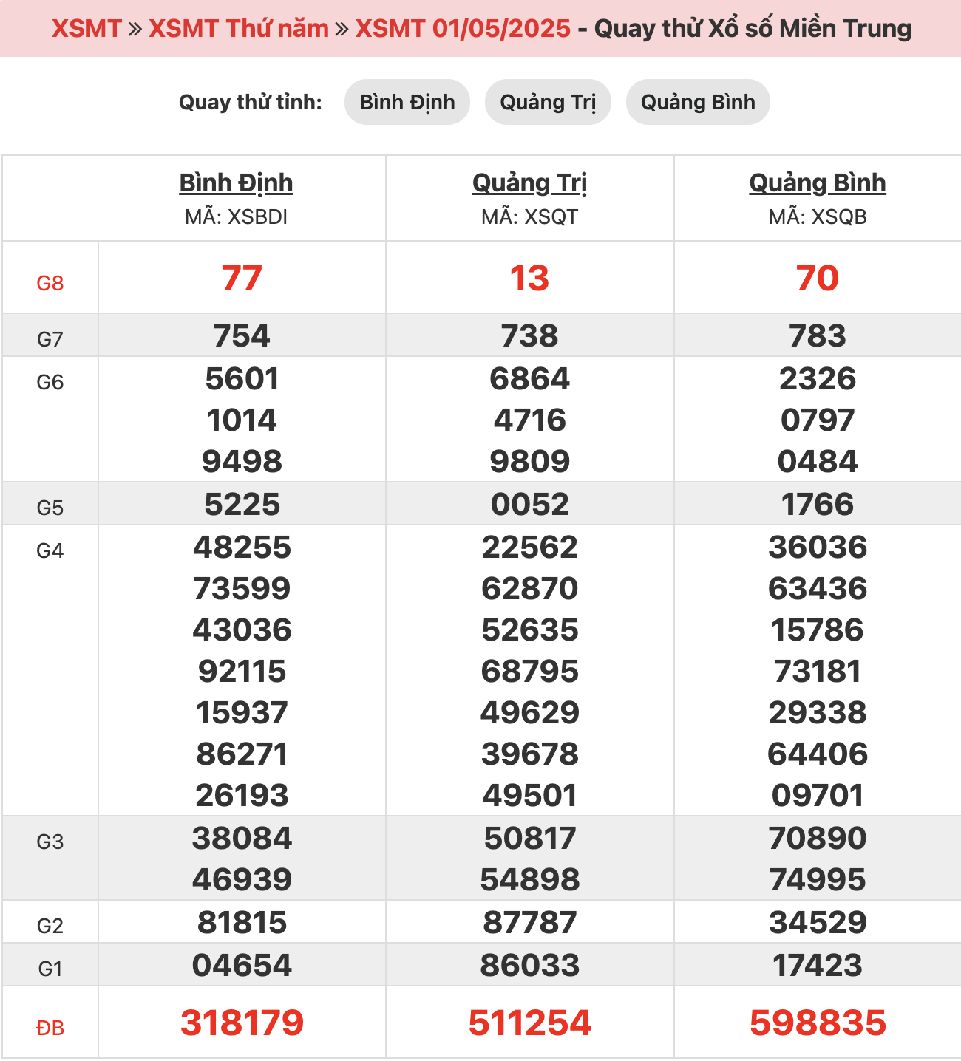Open the XSMT 01/05/2025 breadcrumb link
This screenshot has height=1061, width=961.
coord(463,28)
